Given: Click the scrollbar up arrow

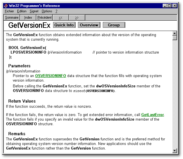Looking at the screenshot, I should [175, 34].
